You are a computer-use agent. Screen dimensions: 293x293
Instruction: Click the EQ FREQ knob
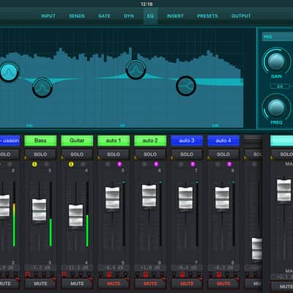(x=276, y=108)
